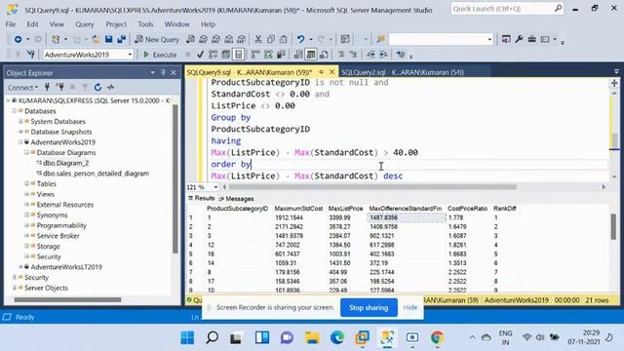
Task: Open the Connect dropdown in Object Explorer
Action: (x=22, y=87)
